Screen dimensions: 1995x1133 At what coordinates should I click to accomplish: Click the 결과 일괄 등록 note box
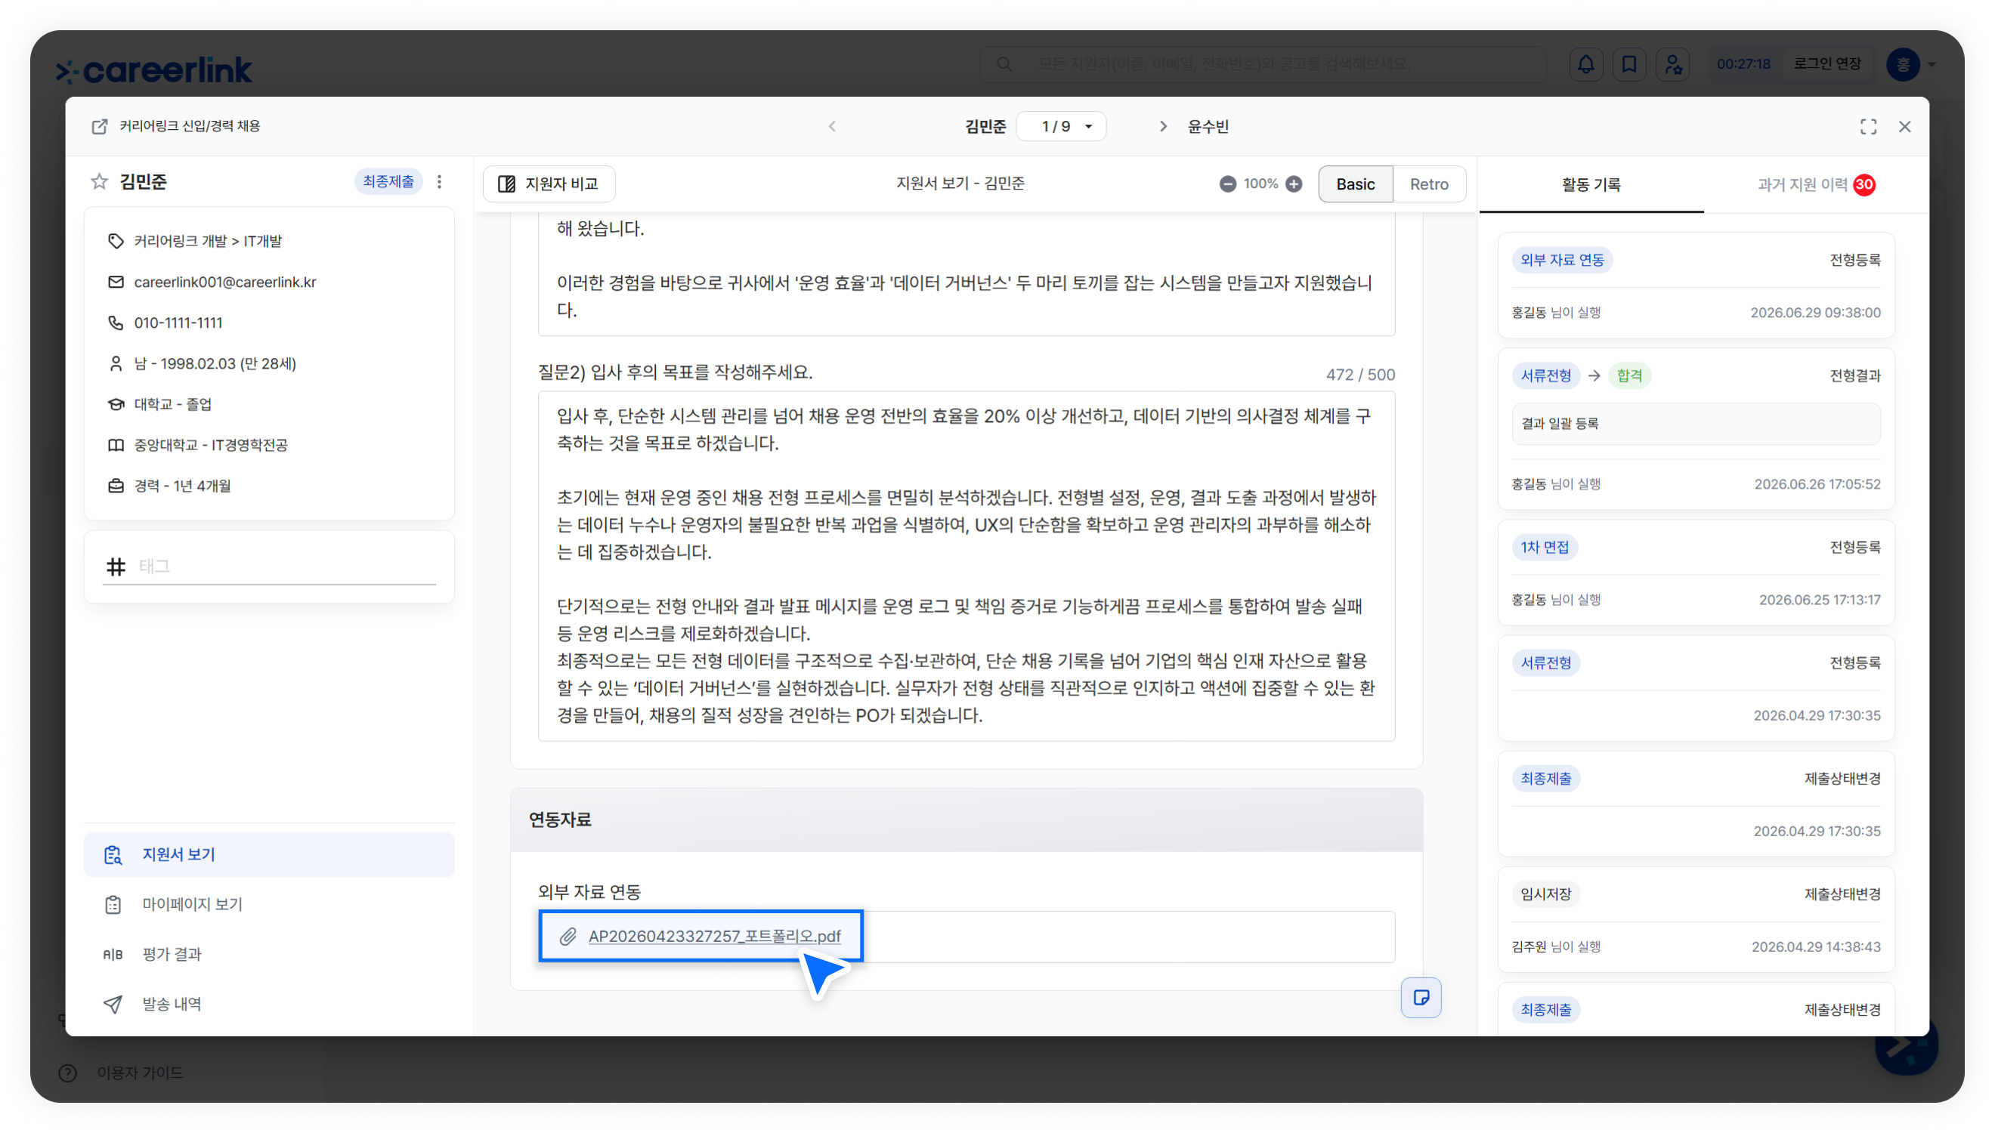click(1696, 423)
